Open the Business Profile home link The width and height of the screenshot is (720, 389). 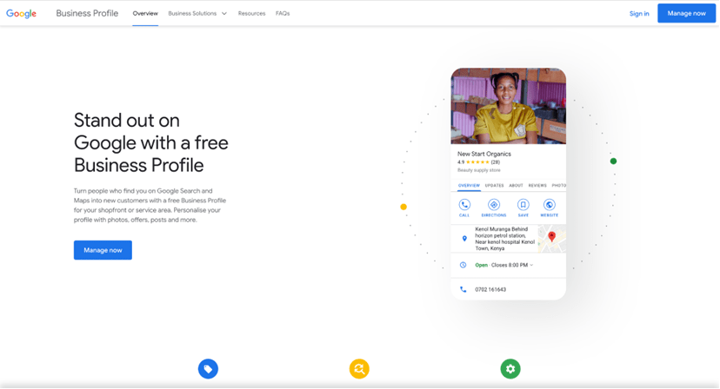(87, 13)
